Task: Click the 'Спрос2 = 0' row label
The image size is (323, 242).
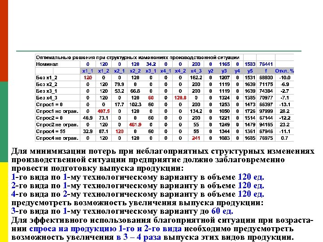Action: tap(49, 118)
